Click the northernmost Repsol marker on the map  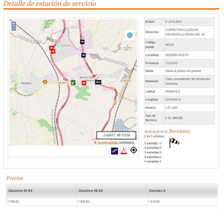(x=82, y=42)
